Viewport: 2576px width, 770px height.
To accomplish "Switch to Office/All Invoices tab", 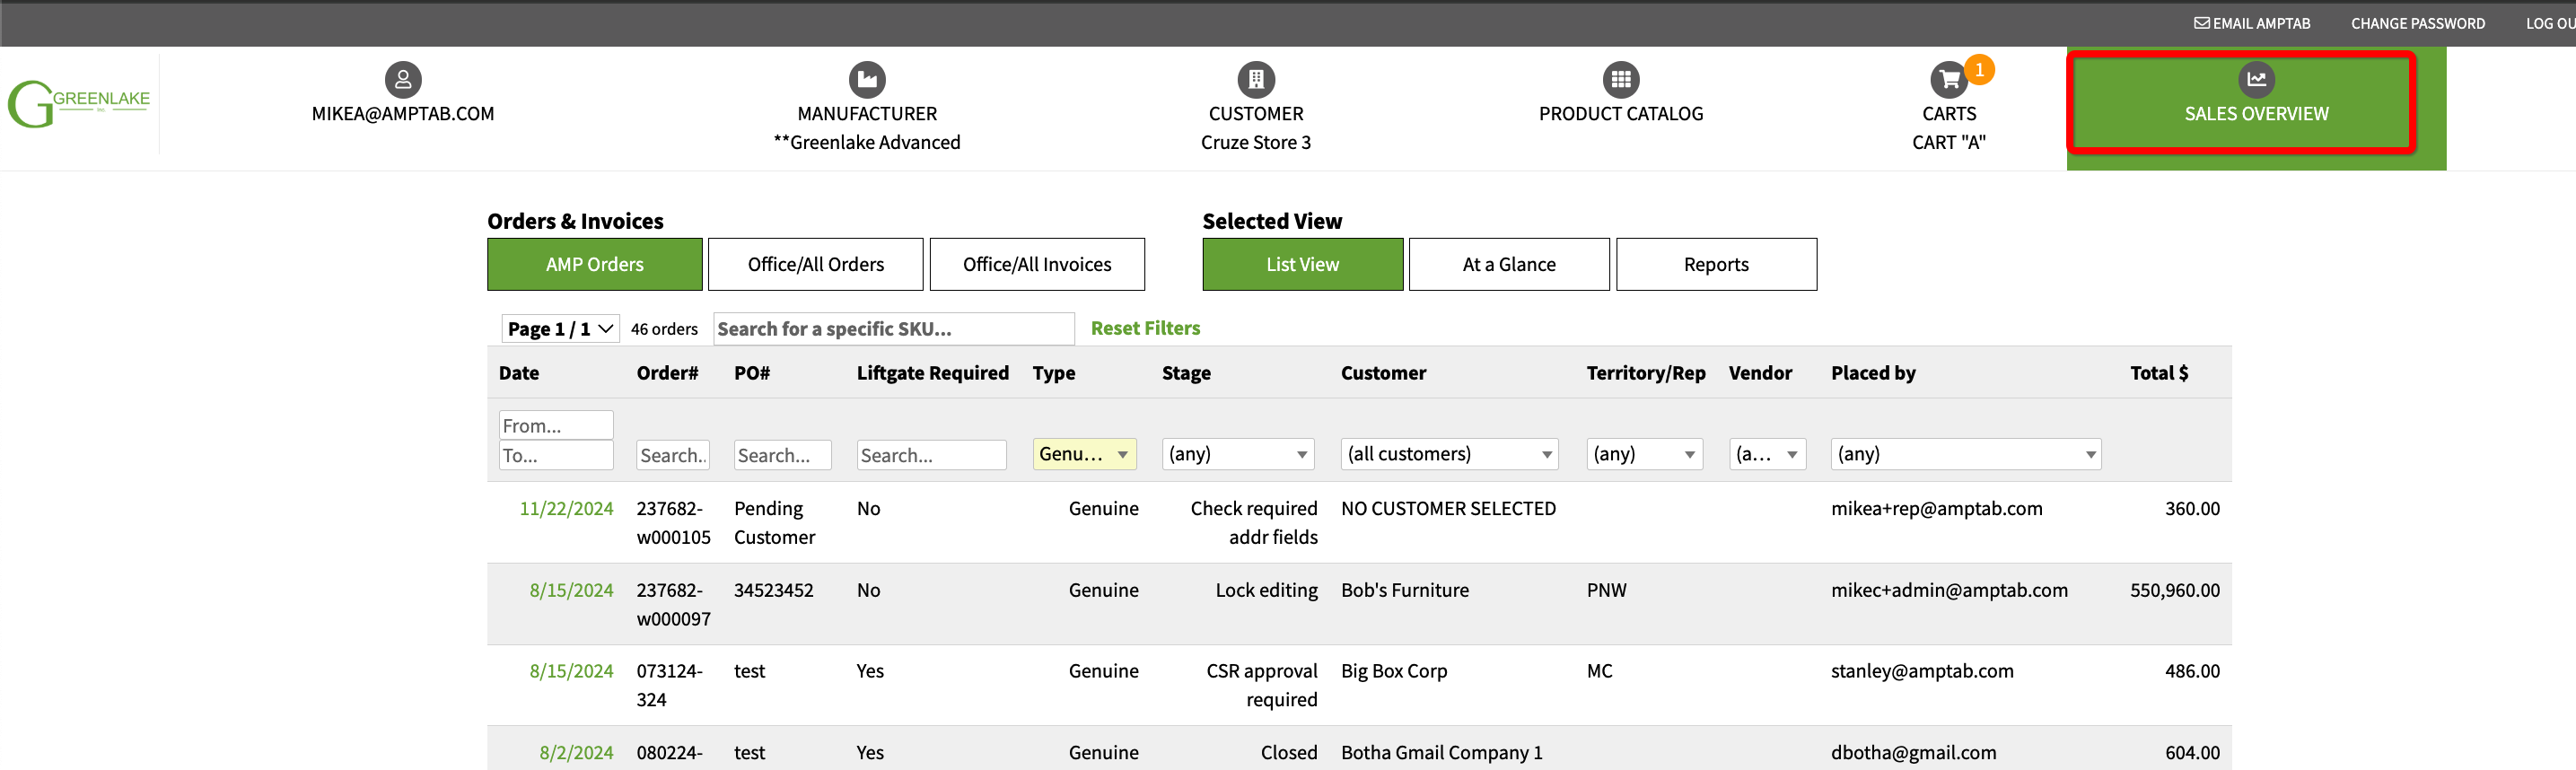I will click(x=1037, y=264).
